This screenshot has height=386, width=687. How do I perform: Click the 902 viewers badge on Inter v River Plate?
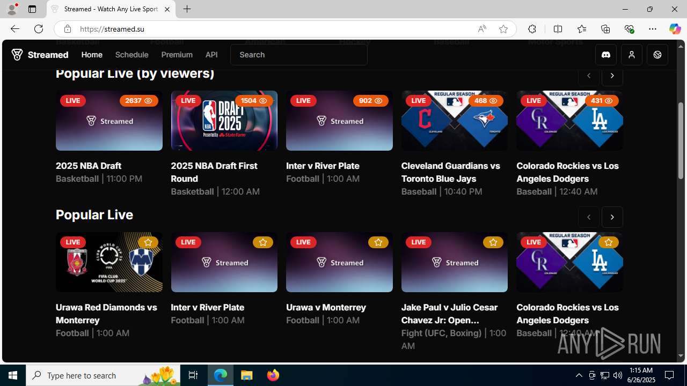click(371, 101)
